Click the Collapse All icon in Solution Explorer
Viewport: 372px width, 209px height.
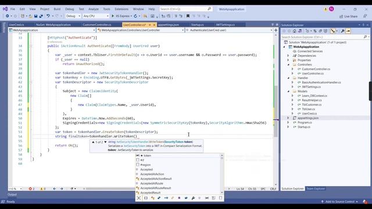pyautogui.click(x=320, y=31)
